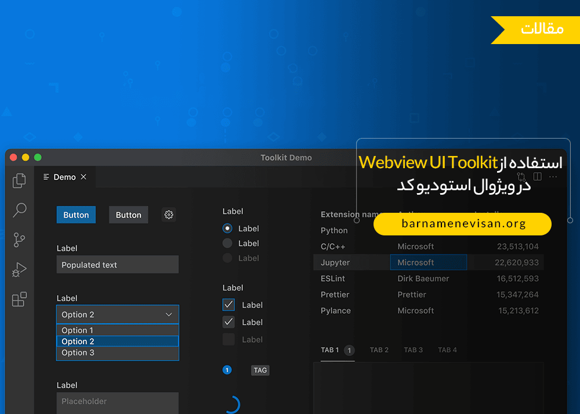Click the 23,513,104 installs value
The image size is (580, 414).
pyautogui.click(x=518, y=246)
